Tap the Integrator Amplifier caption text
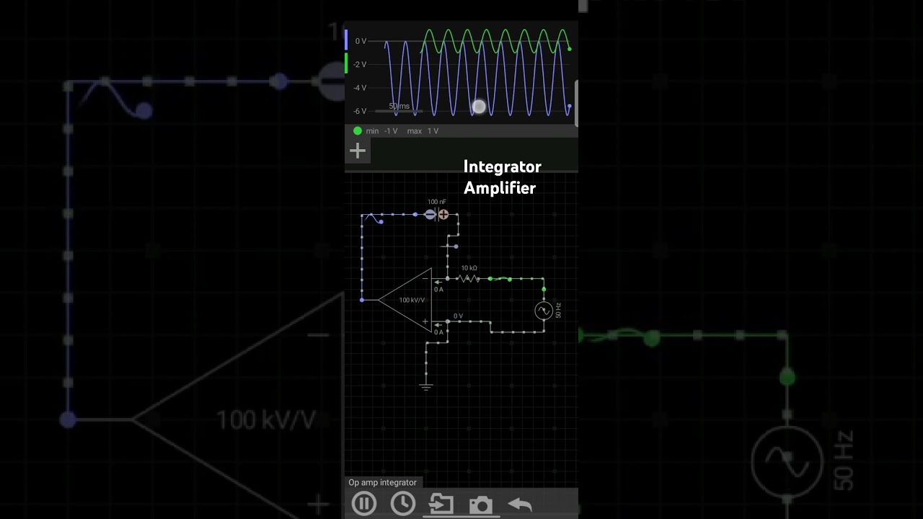The width and height of the screenshot is (923, 519). [502, 177]
